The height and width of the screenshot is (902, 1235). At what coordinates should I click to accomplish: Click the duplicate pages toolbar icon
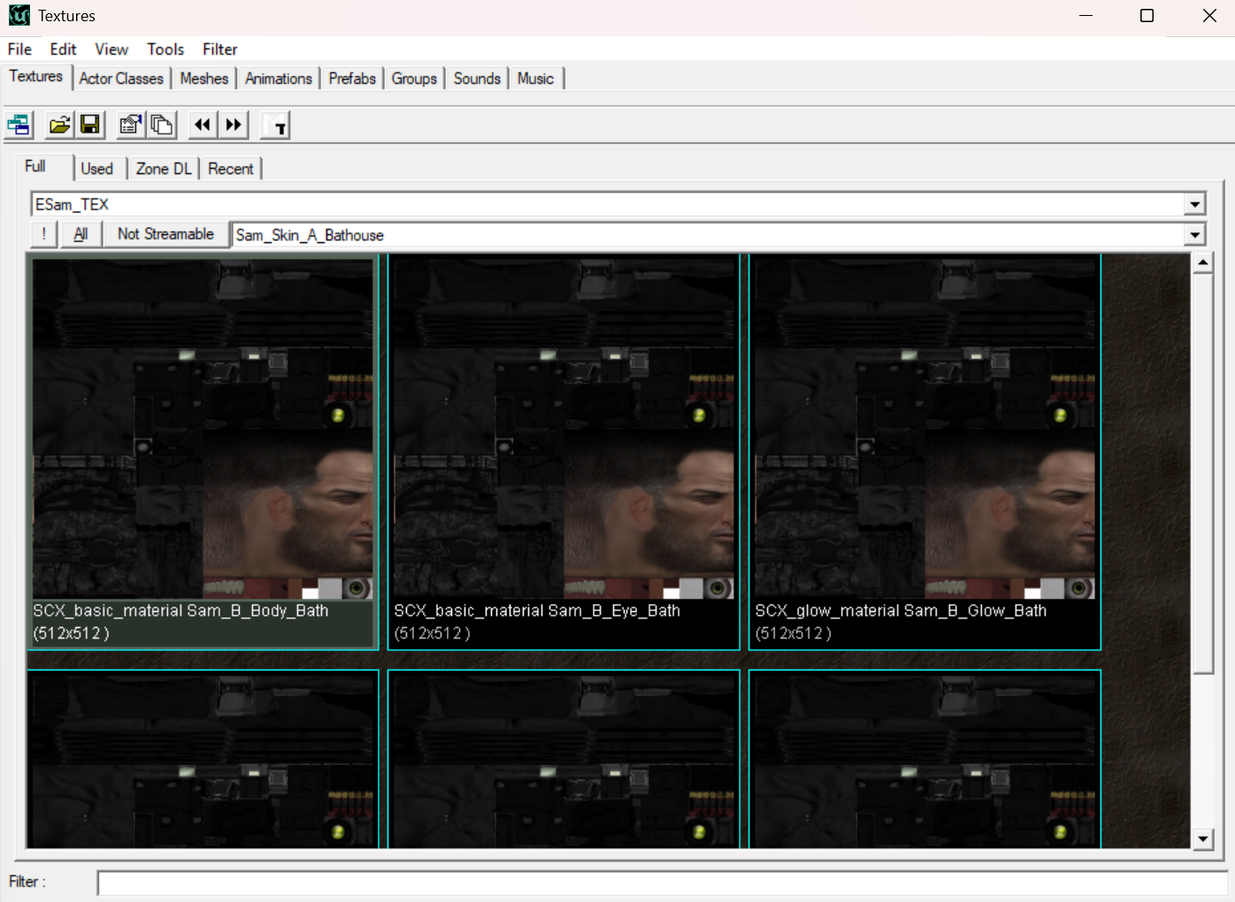pos(162,125)
